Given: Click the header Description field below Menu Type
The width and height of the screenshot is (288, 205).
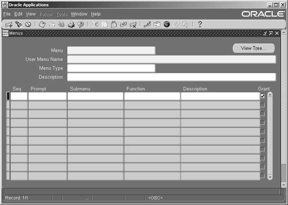Looking at the screenshot, I should (x=171, y=77).
